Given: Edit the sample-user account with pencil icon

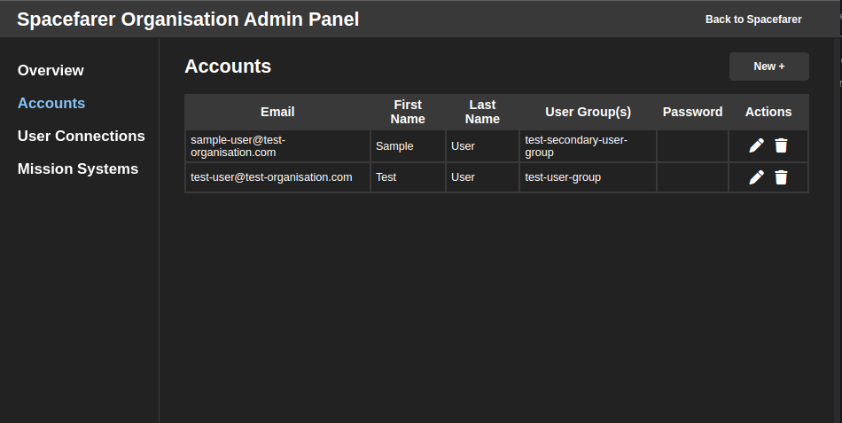Looking at the screenshot, I should tap(756, 145).
